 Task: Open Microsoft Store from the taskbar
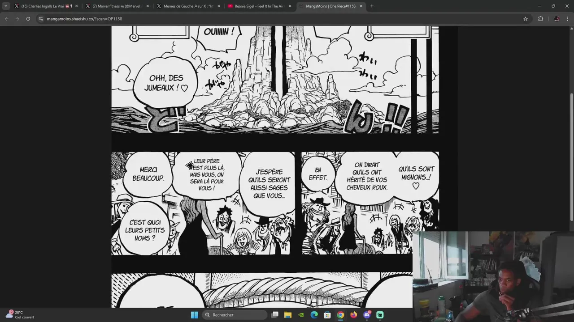tap(327, 315)
